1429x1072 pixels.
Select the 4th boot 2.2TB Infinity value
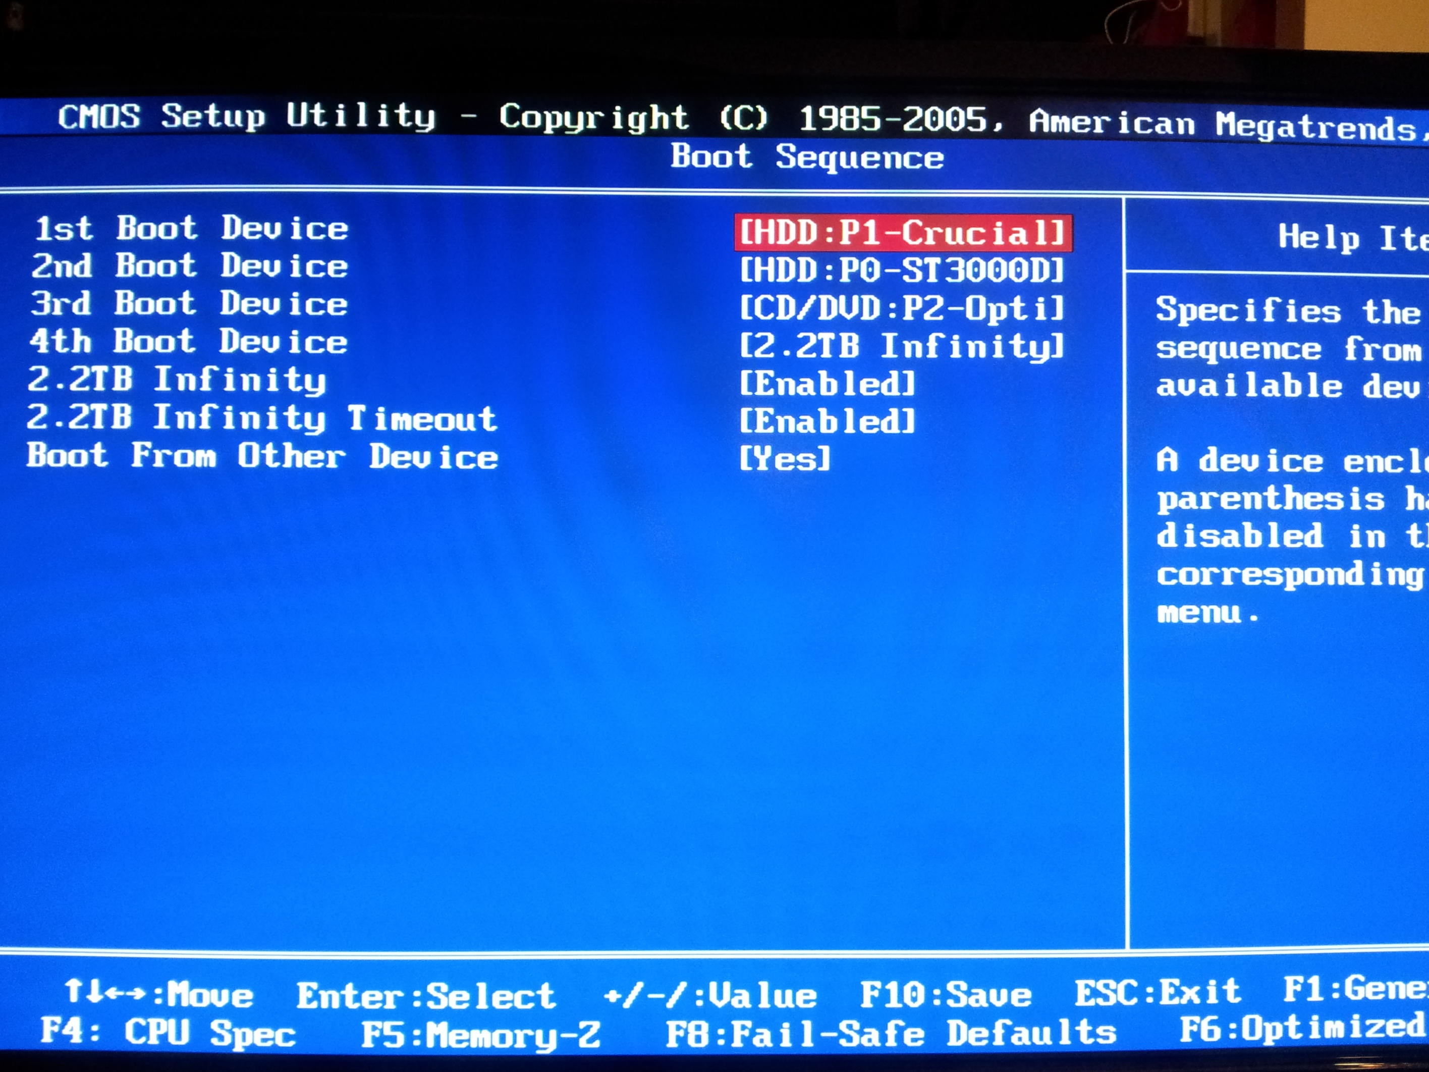901,346
